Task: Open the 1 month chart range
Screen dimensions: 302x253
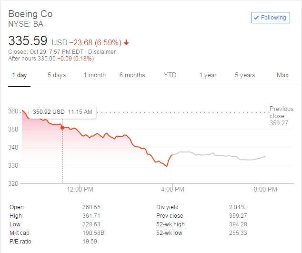Action: [94, 75]
